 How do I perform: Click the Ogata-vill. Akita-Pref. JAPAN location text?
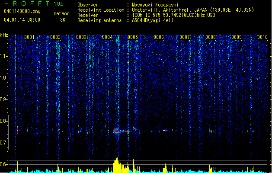point(193,10)
